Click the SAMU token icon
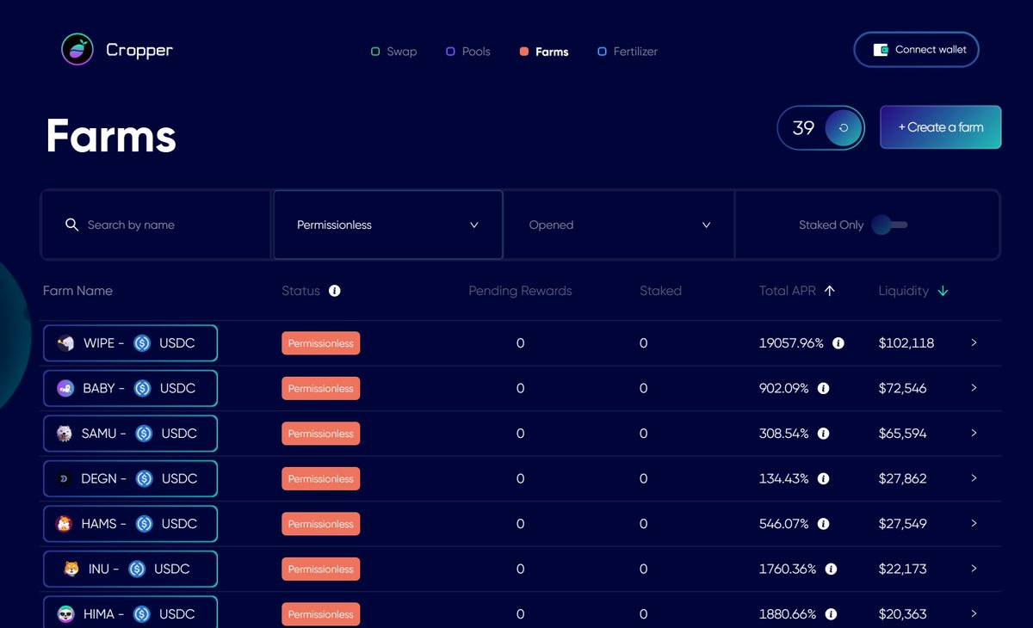Image resolution: width=1033 pixels, height=628 pixels. click(65, 434)
